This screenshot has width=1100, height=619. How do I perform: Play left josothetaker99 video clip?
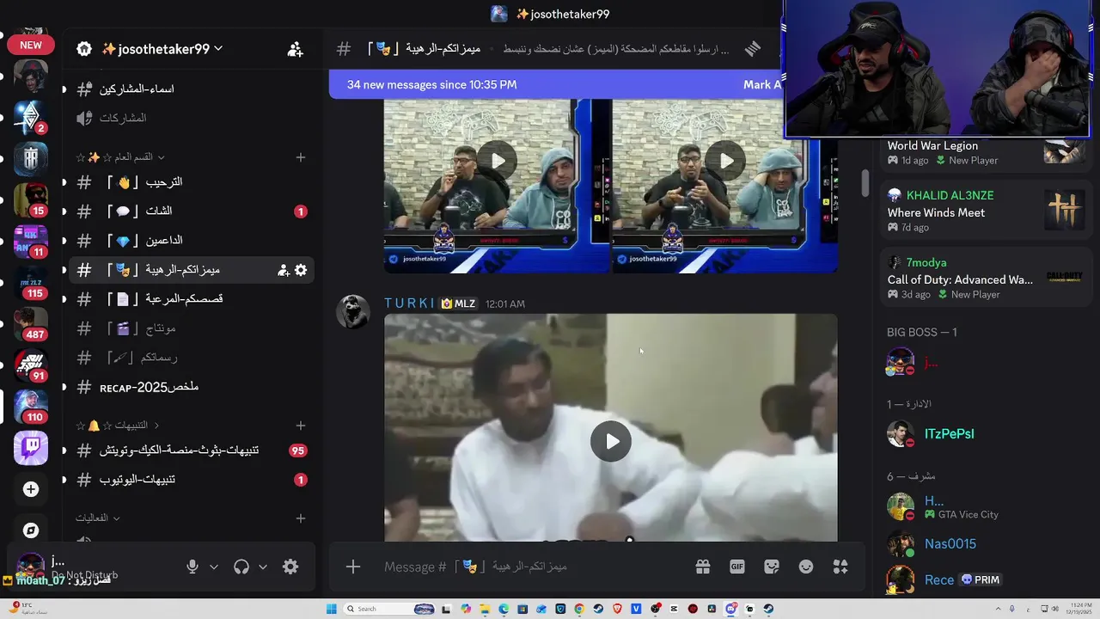(498, 161)
